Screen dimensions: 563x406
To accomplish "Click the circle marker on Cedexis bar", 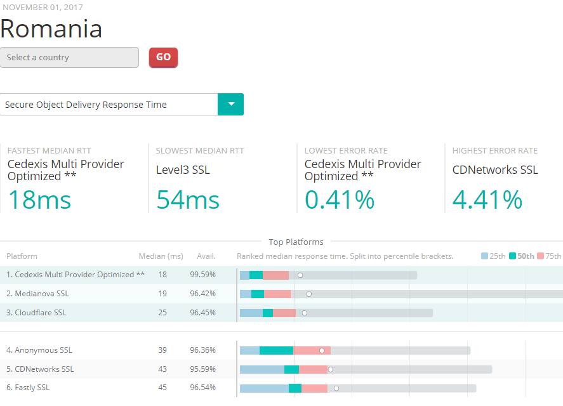I will [300, 275].
